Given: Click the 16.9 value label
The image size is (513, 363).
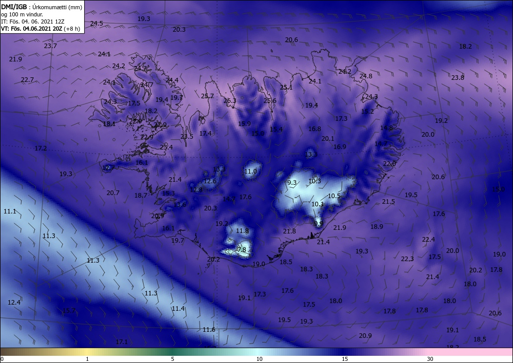Looking at the screenshot, I should point(340,147).
